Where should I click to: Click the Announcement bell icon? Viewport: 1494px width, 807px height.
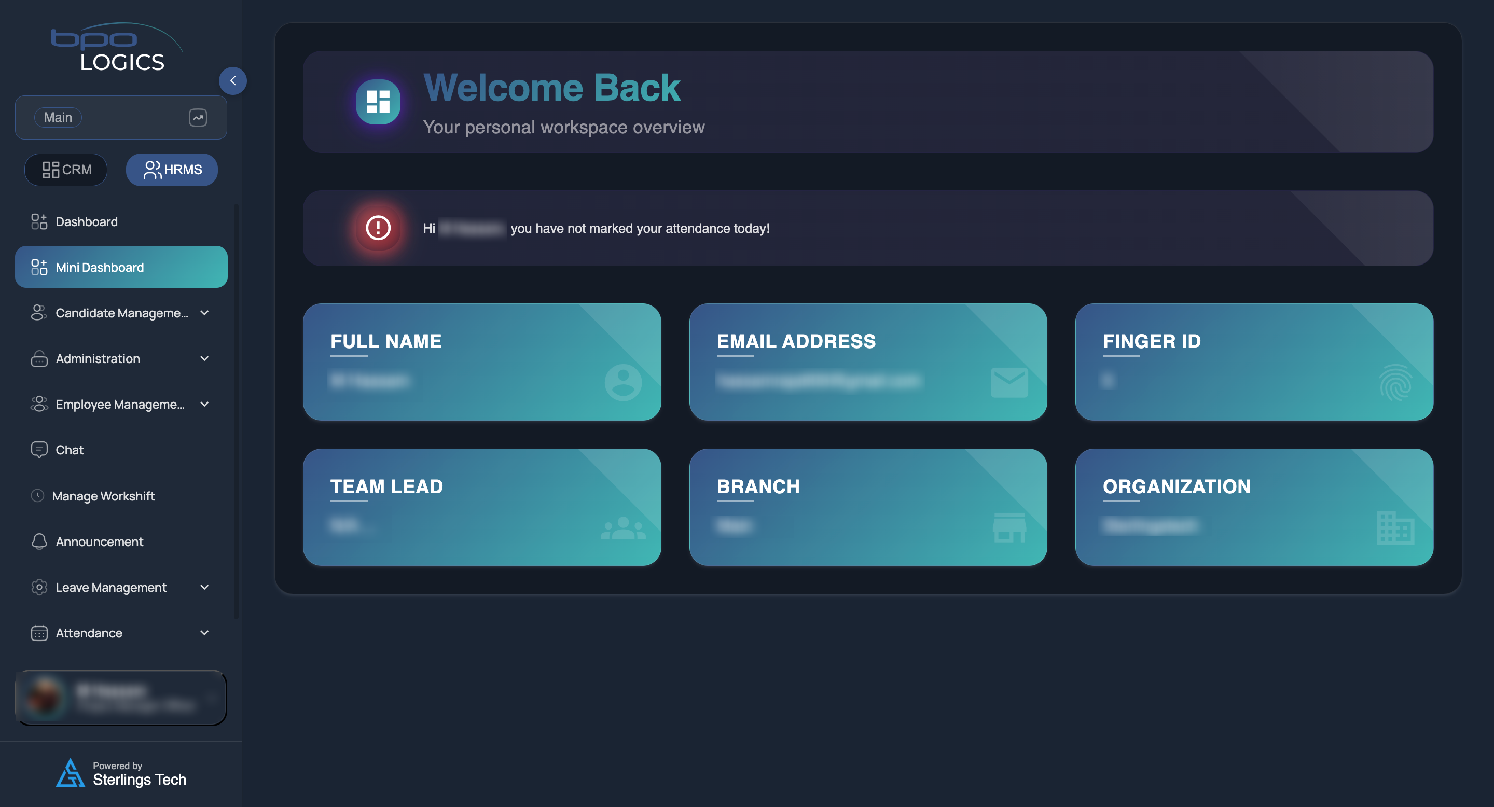click(x=39, y=541)
